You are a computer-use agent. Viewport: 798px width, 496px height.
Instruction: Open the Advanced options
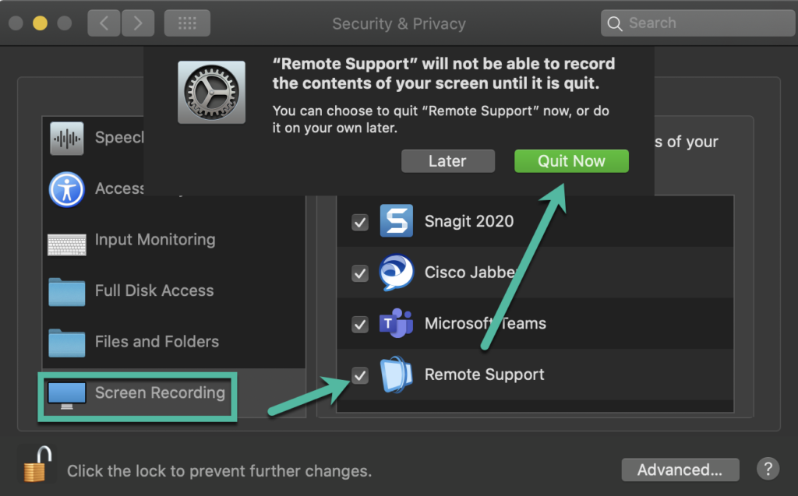click(x=680, y=470)
